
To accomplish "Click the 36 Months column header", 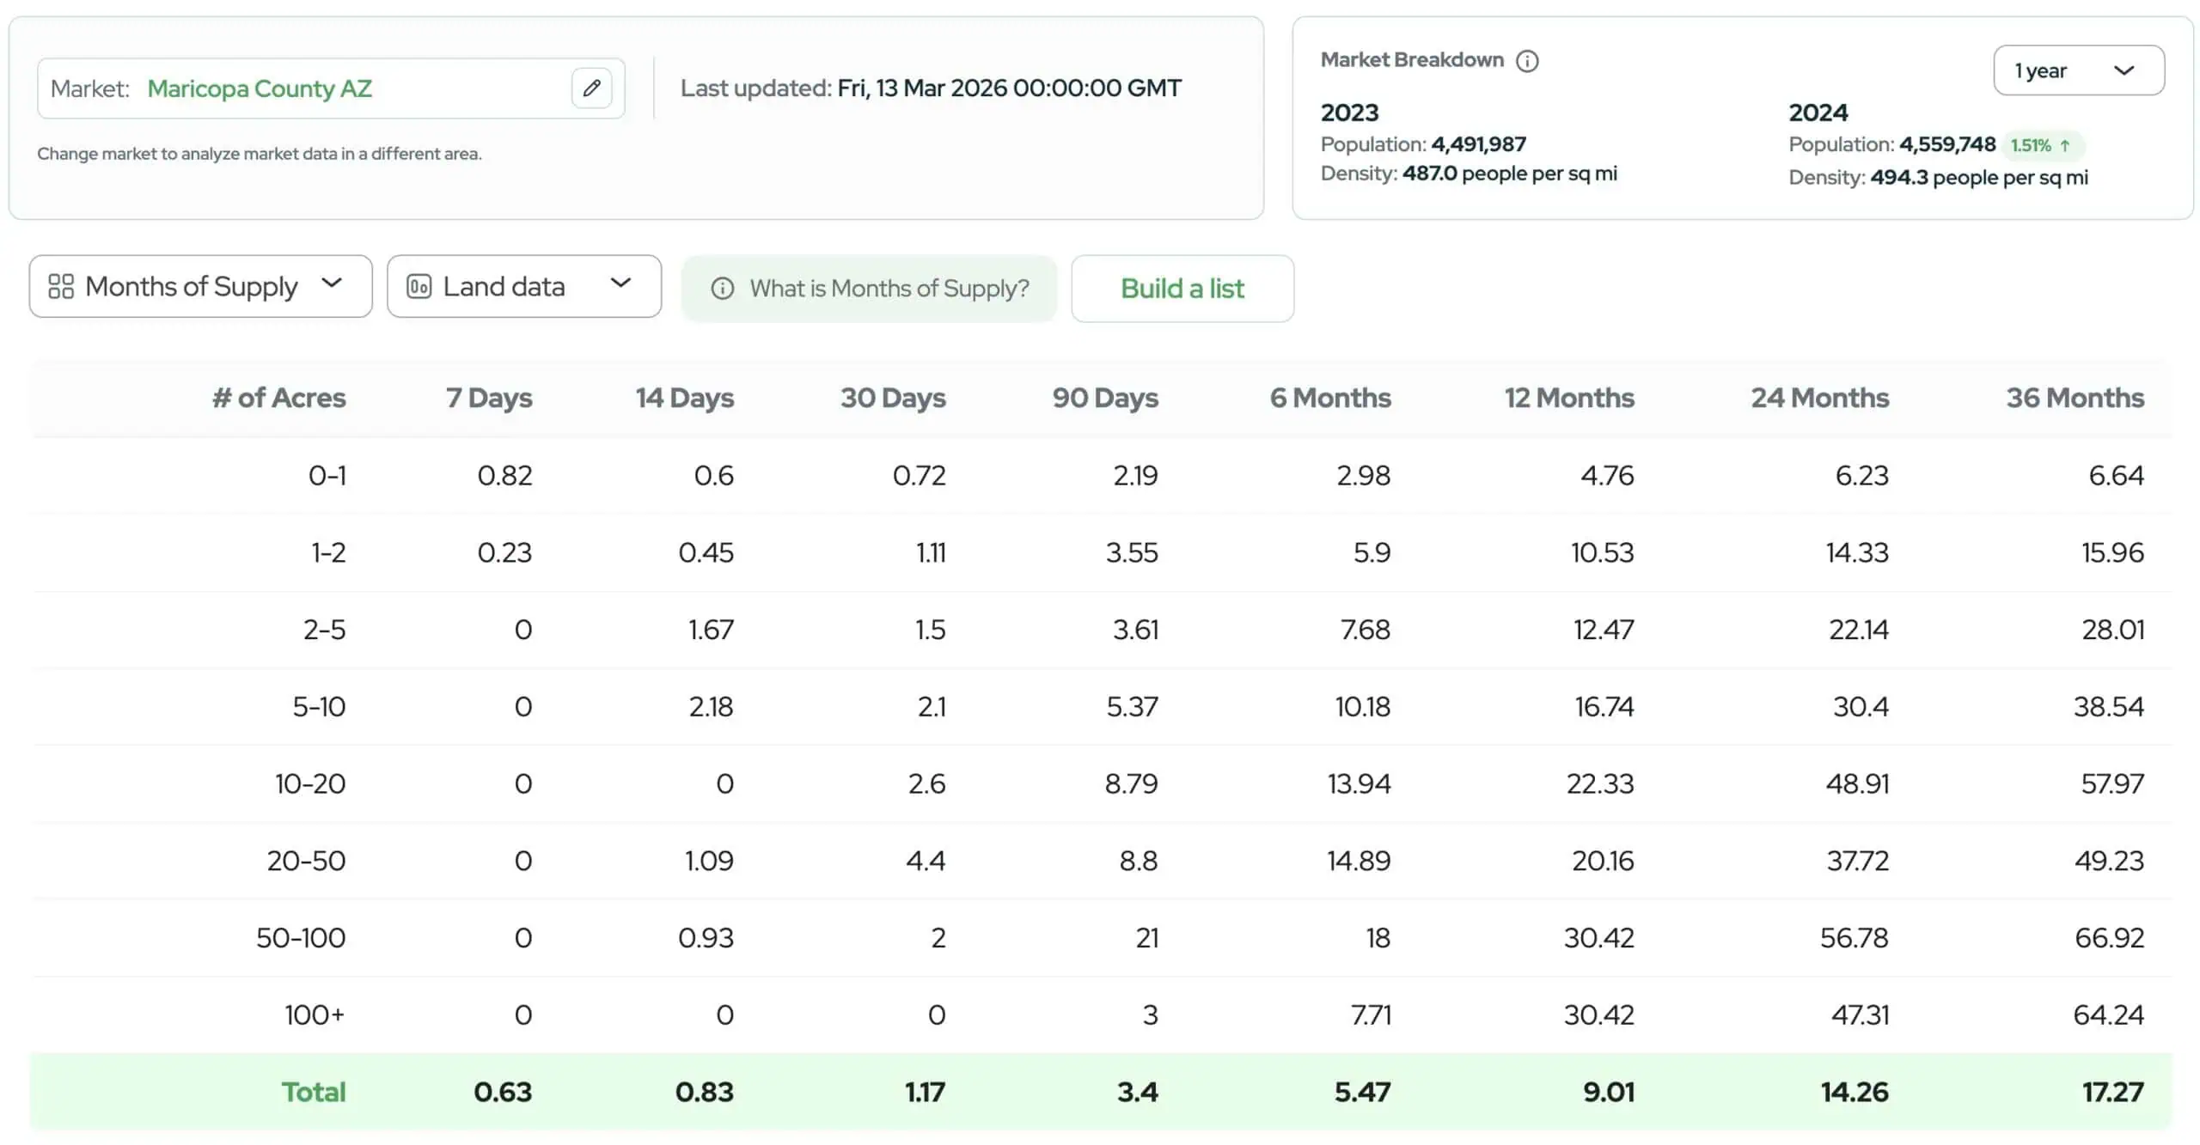I will click(2075, 398).
